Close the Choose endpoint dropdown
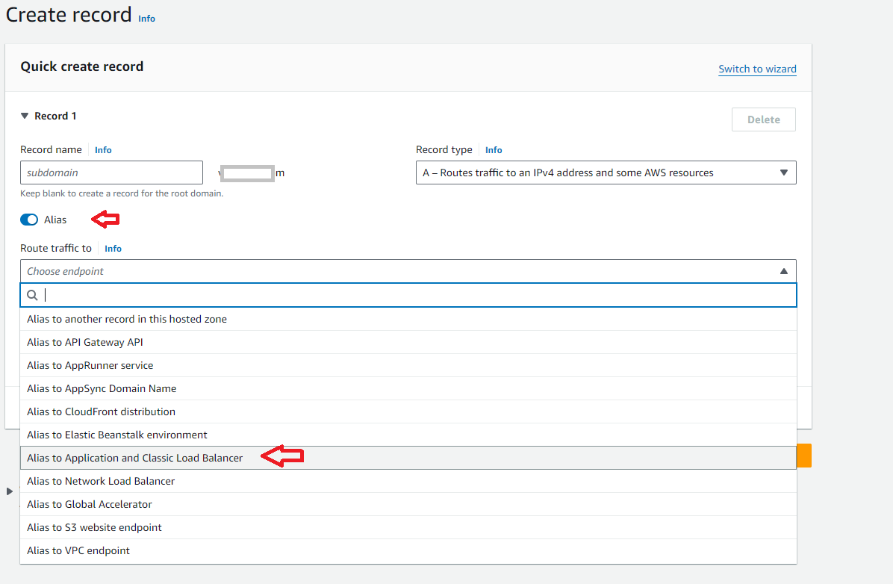This screenshot has width=893, height=584. pos(783,271)
